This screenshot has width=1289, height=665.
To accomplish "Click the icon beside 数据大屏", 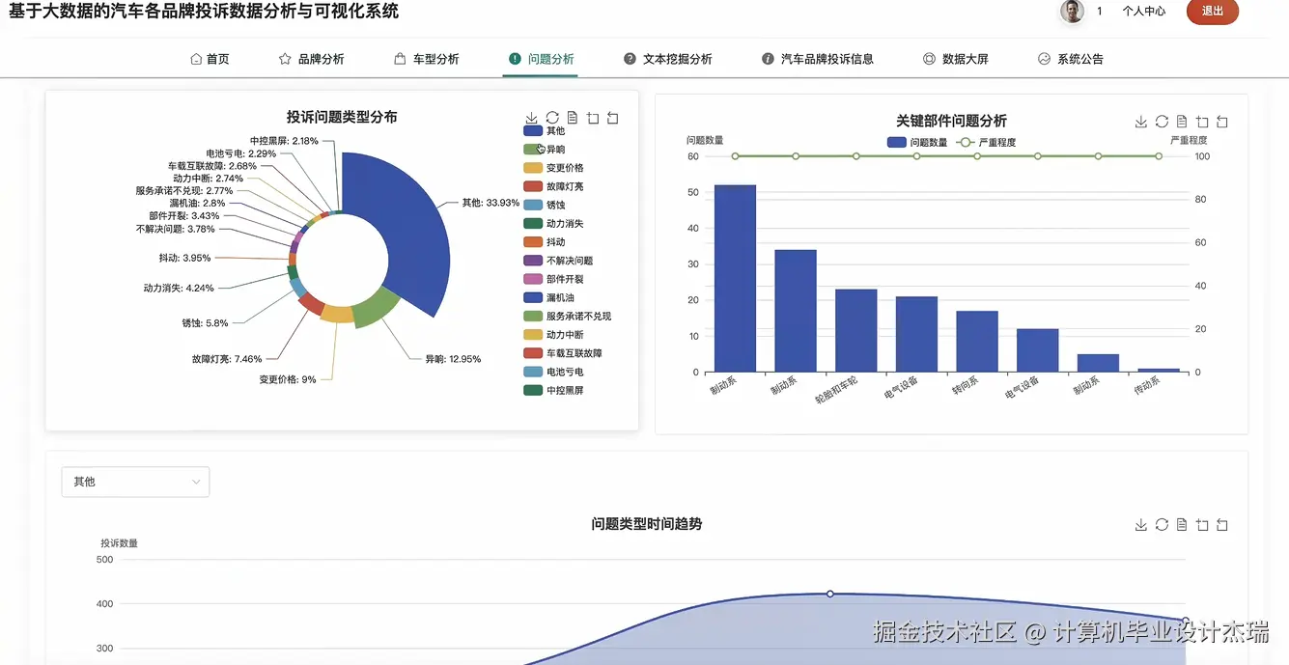I will click(x=929, y=59).
